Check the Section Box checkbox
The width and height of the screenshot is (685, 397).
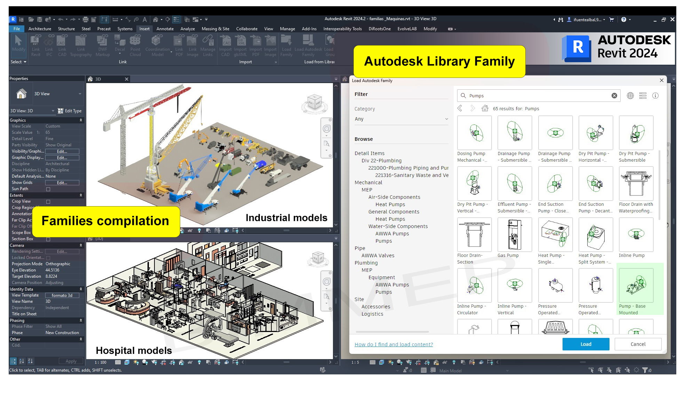pyautogui.click(x=48, y=239)
